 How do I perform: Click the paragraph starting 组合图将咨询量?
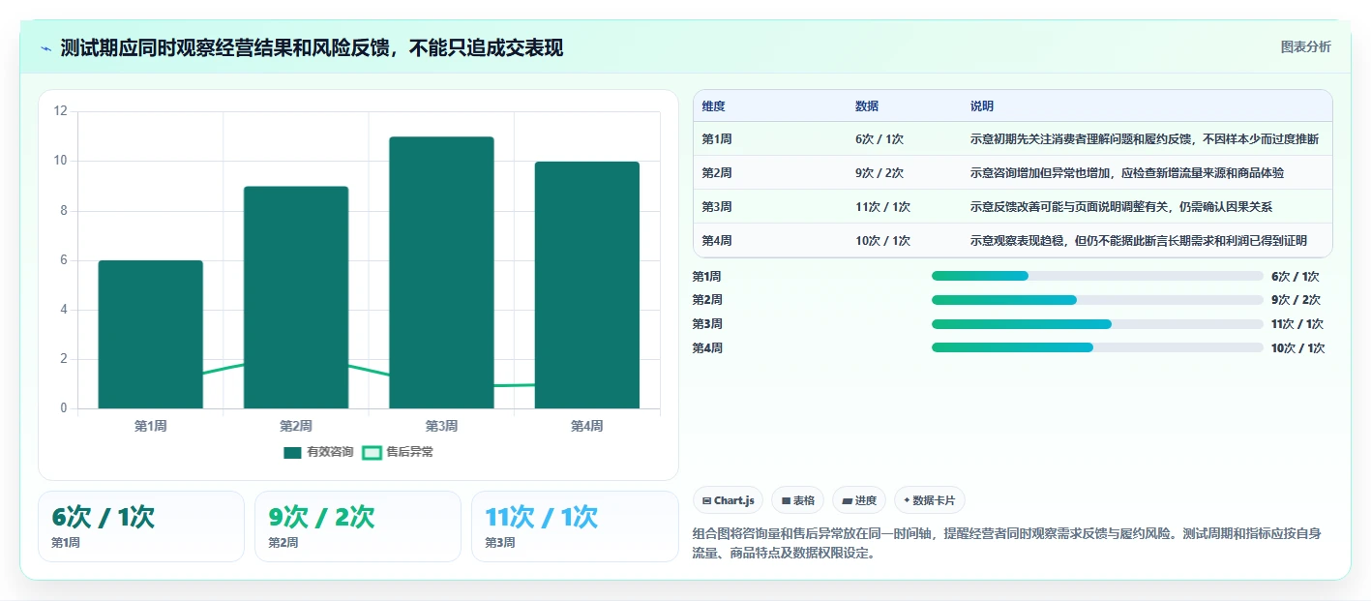[1007, 544]
